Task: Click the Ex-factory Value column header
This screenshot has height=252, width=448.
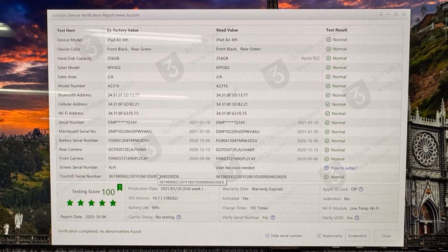Action: [x=123, y=30]
